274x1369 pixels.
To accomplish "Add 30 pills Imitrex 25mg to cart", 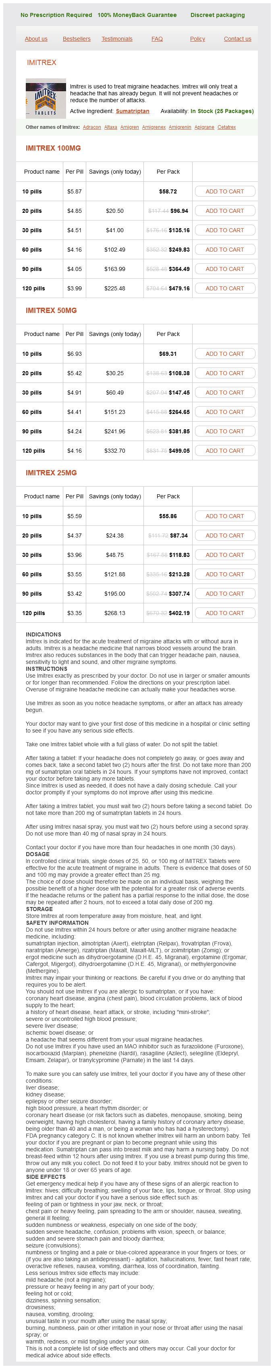I will coord(225,555).
